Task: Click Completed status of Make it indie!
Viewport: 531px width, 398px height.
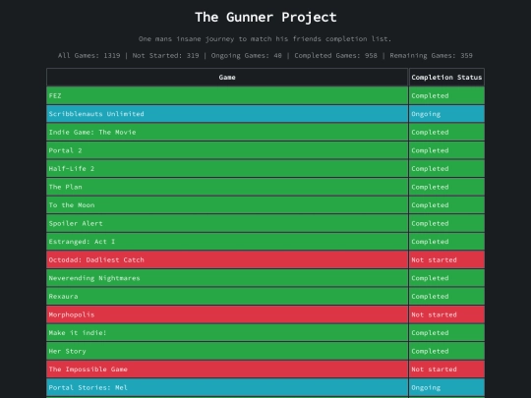Action: [446, 333]
